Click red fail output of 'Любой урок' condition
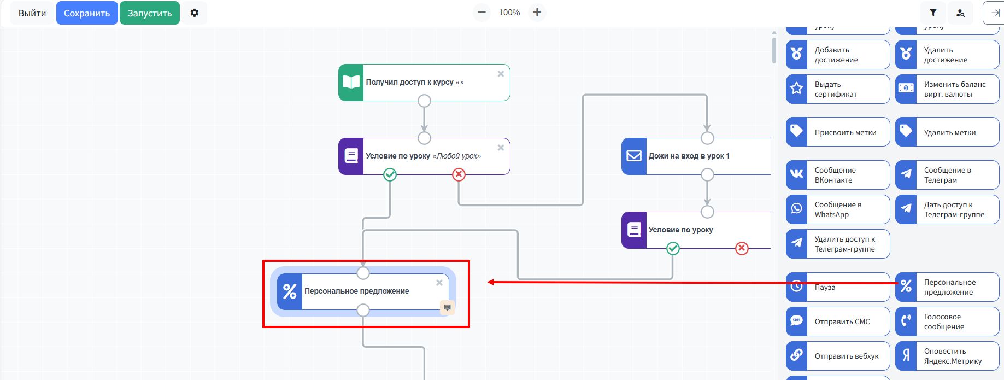1004x380 pixels. (459, 174)
